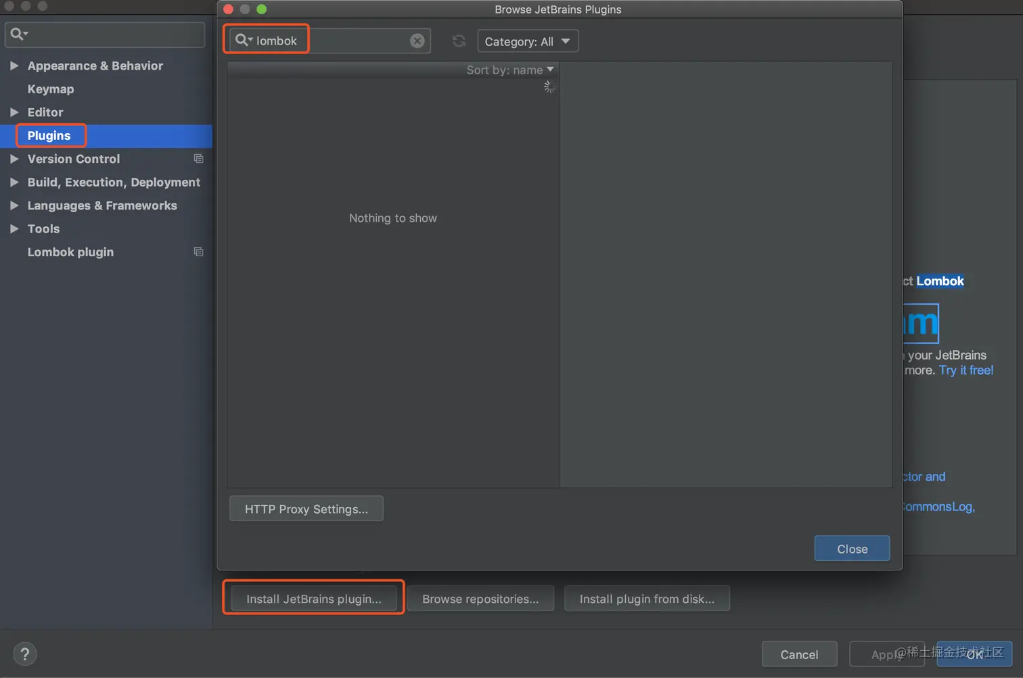Click the project-level icon beside Lombok plugin

198,252
